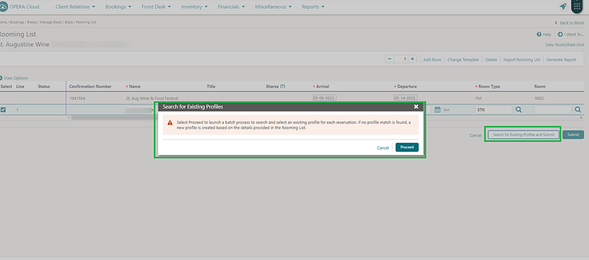Decrease row count with minus button
Image resolution: width=589 pixels, height=260 pixels.
coord(390,59)
